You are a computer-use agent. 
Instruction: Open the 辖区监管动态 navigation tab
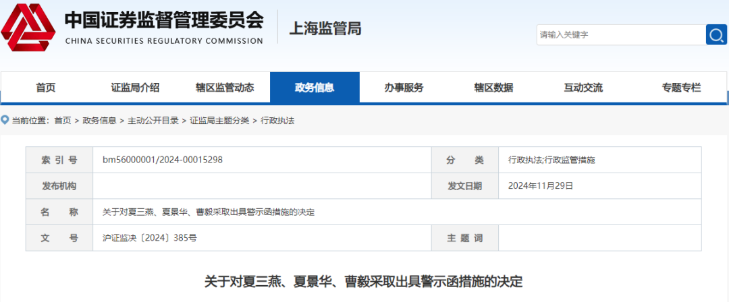pyautogui.click(x=225, y=88)
